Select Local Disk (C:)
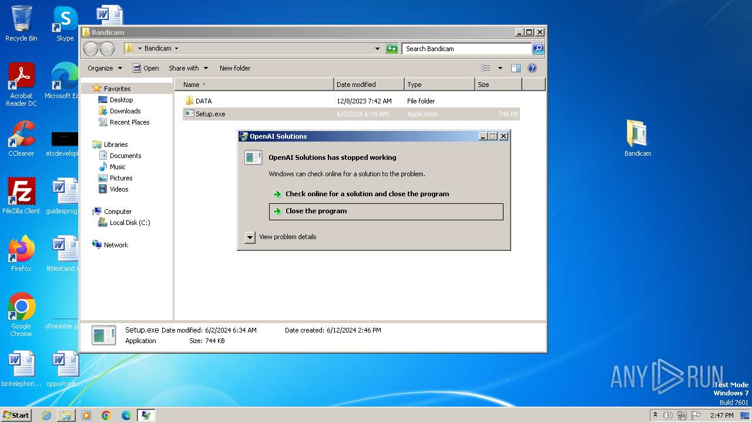 [130, 223]
